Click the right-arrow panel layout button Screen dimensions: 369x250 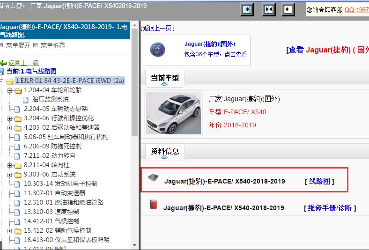point(247,9)
